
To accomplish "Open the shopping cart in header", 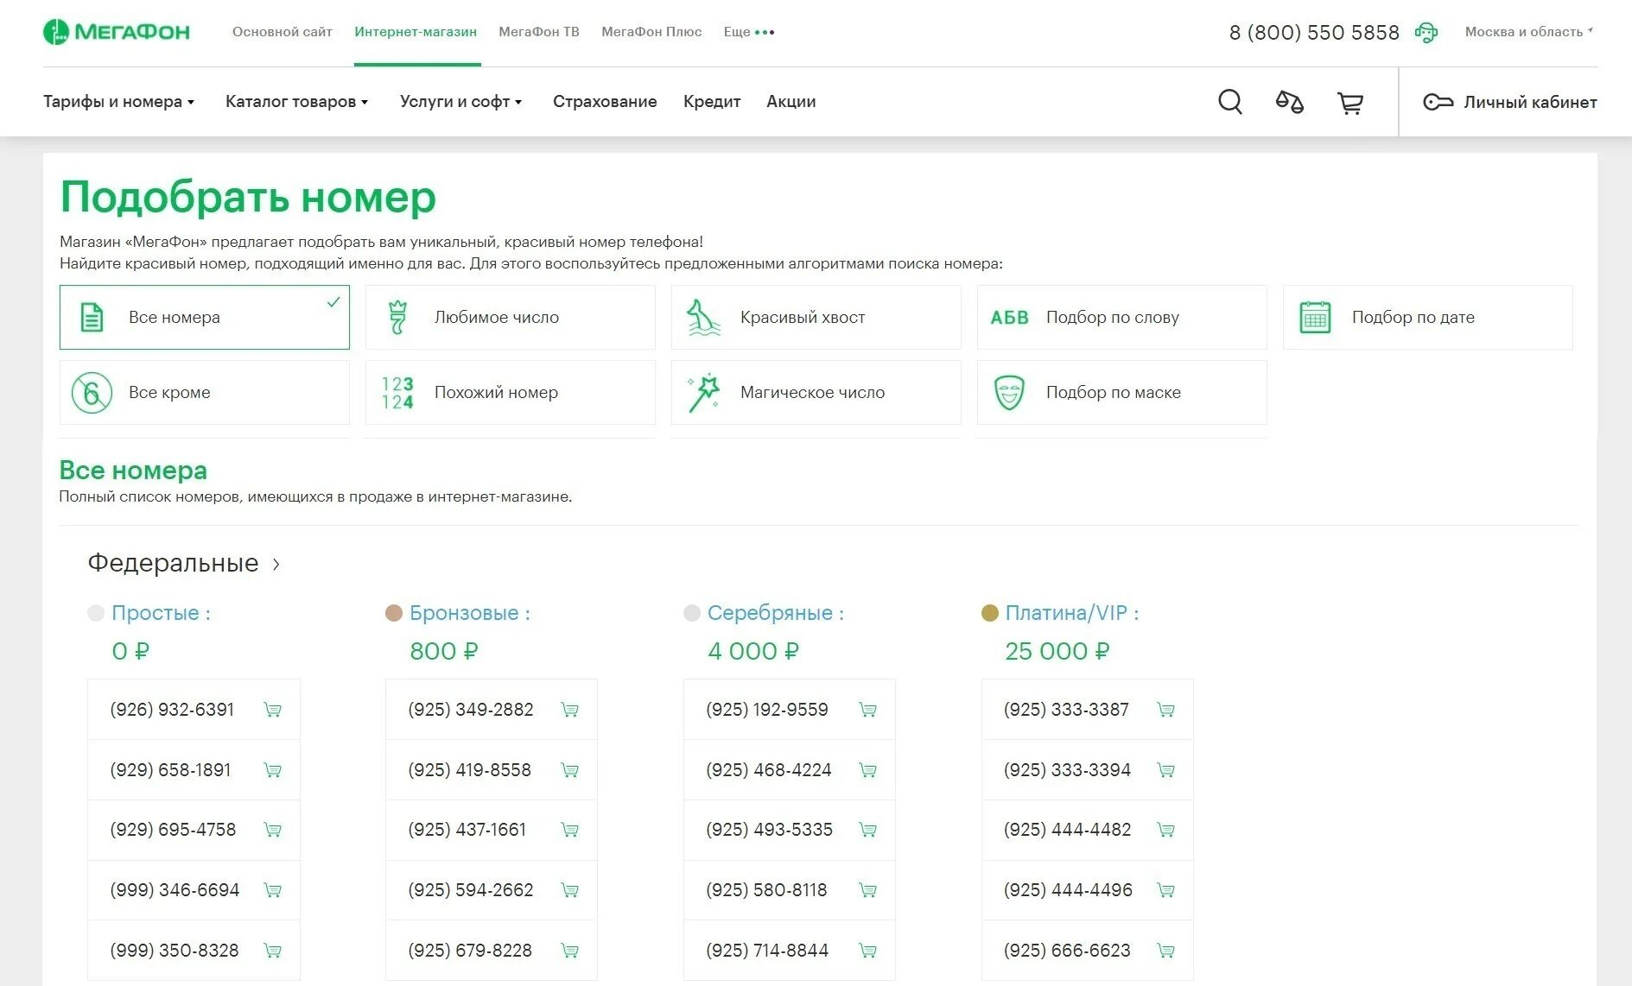I will 1350,103.
